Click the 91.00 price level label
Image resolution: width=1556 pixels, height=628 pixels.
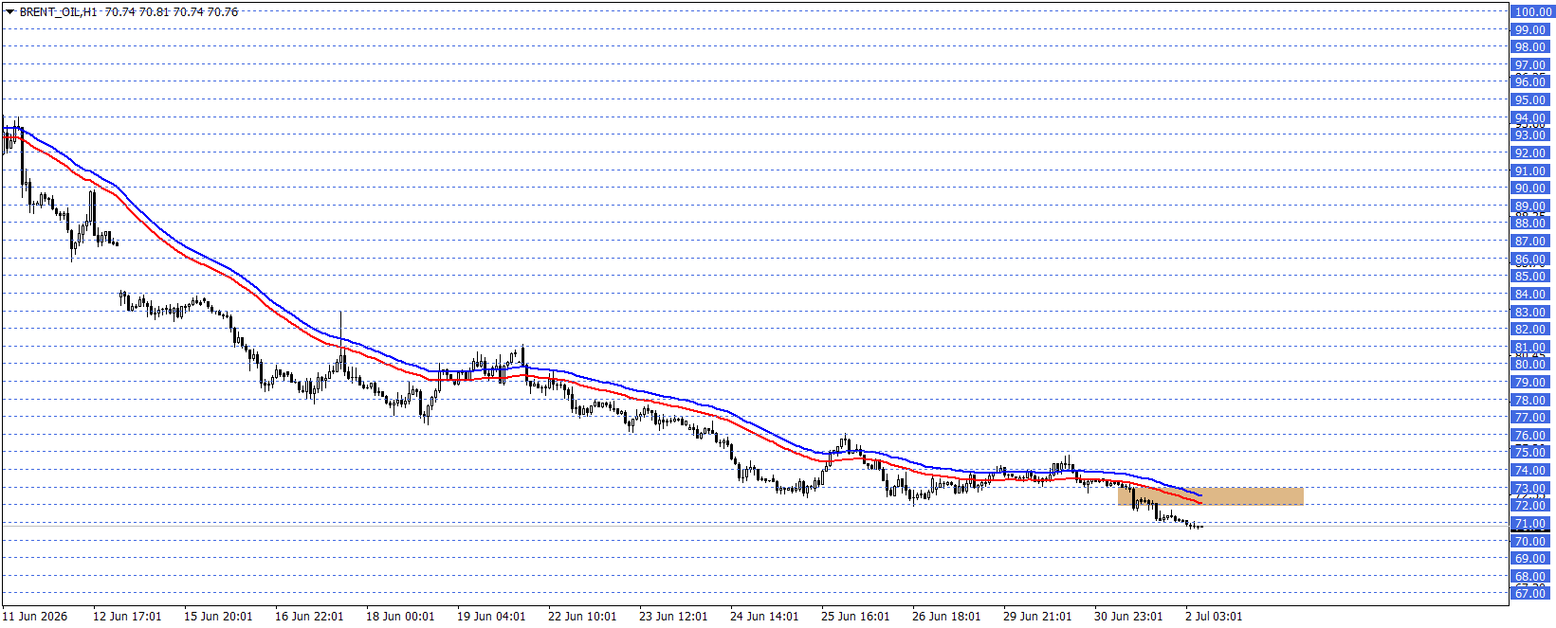[1529, 171]
